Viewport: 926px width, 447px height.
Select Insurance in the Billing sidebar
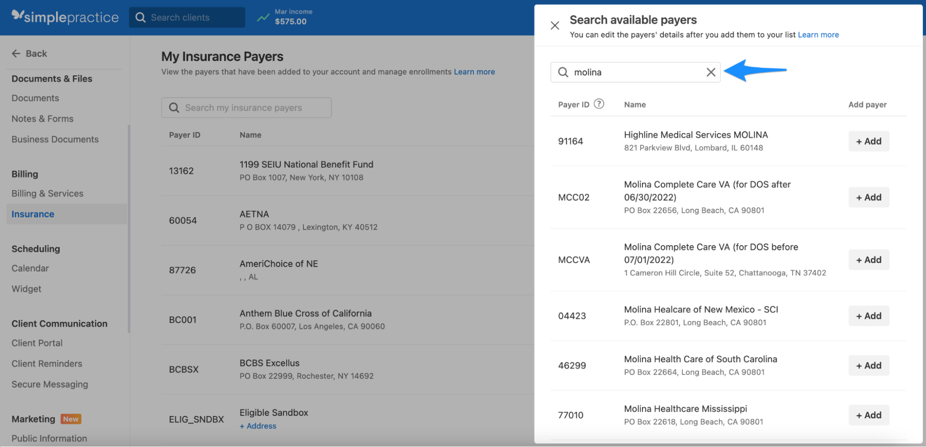coord(32,214)
